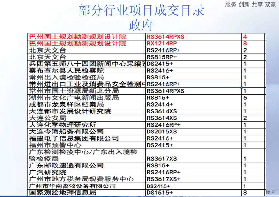Click the 标杆 label at the bottom right
This screenshot has width=279, height=197.
click(x=271, y=192)
